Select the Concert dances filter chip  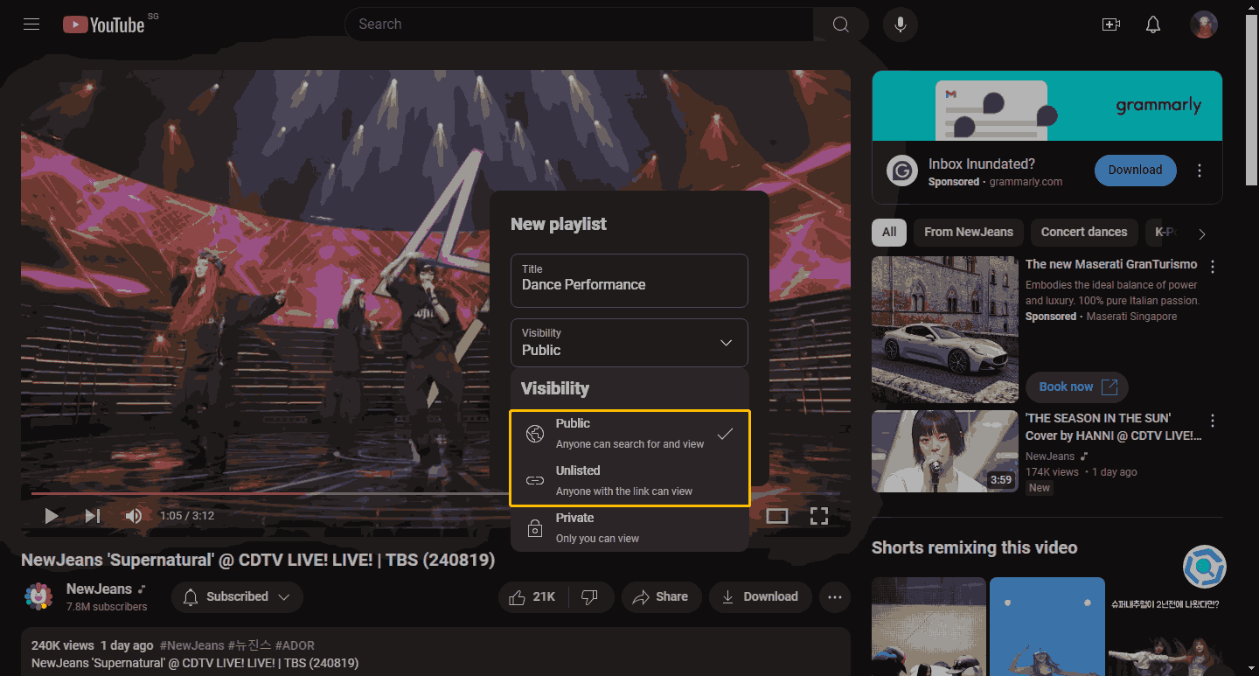[1084, 233]
